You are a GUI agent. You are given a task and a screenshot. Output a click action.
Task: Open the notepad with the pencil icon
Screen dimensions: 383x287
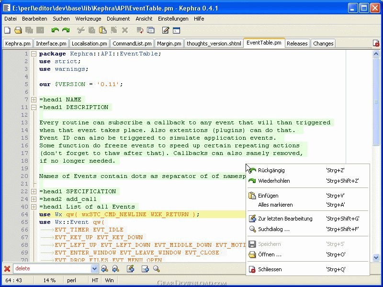tap(166, 30)
